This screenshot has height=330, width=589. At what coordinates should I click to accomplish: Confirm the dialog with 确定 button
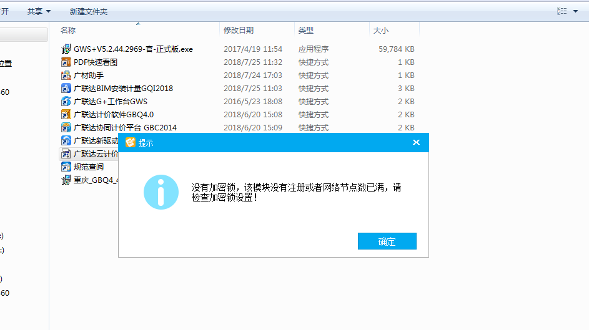[387, 241]
